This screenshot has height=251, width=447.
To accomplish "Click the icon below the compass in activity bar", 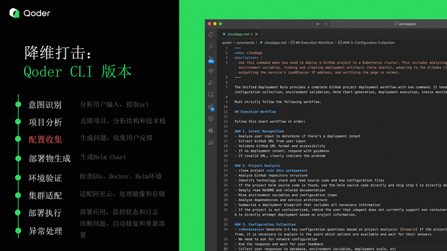I will coord(211,131).
